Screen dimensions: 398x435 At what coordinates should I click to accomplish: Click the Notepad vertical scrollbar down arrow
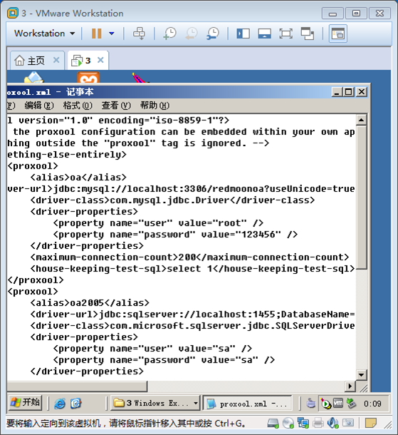tap(361, 375)
